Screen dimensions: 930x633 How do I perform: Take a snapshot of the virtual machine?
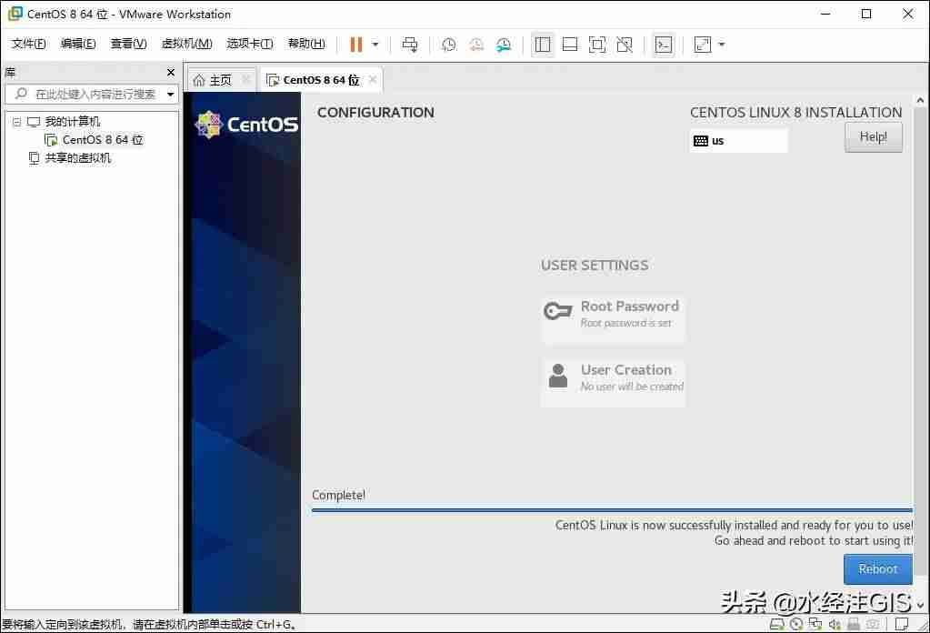[x=449, y=45]
